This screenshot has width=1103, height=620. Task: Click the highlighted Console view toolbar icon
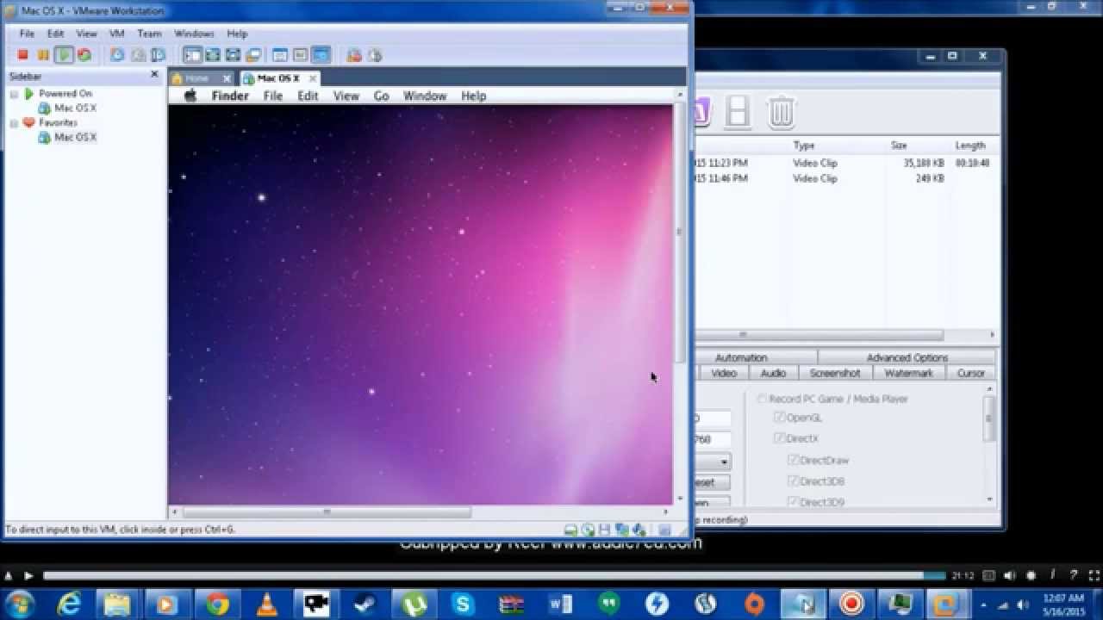coord(321,55)
